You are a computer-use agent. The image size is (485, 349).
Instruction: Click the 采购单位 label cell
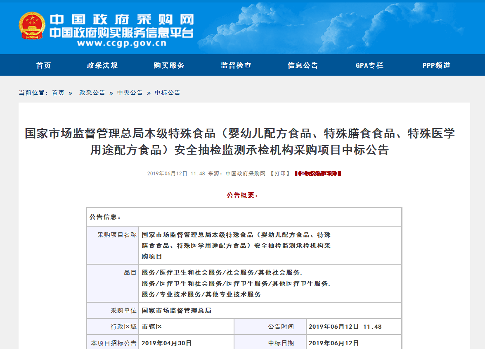(113, 311)
